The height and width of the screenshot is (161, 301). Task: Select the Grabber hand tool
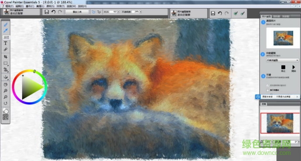pyautogui.click(x=6, y=84)
